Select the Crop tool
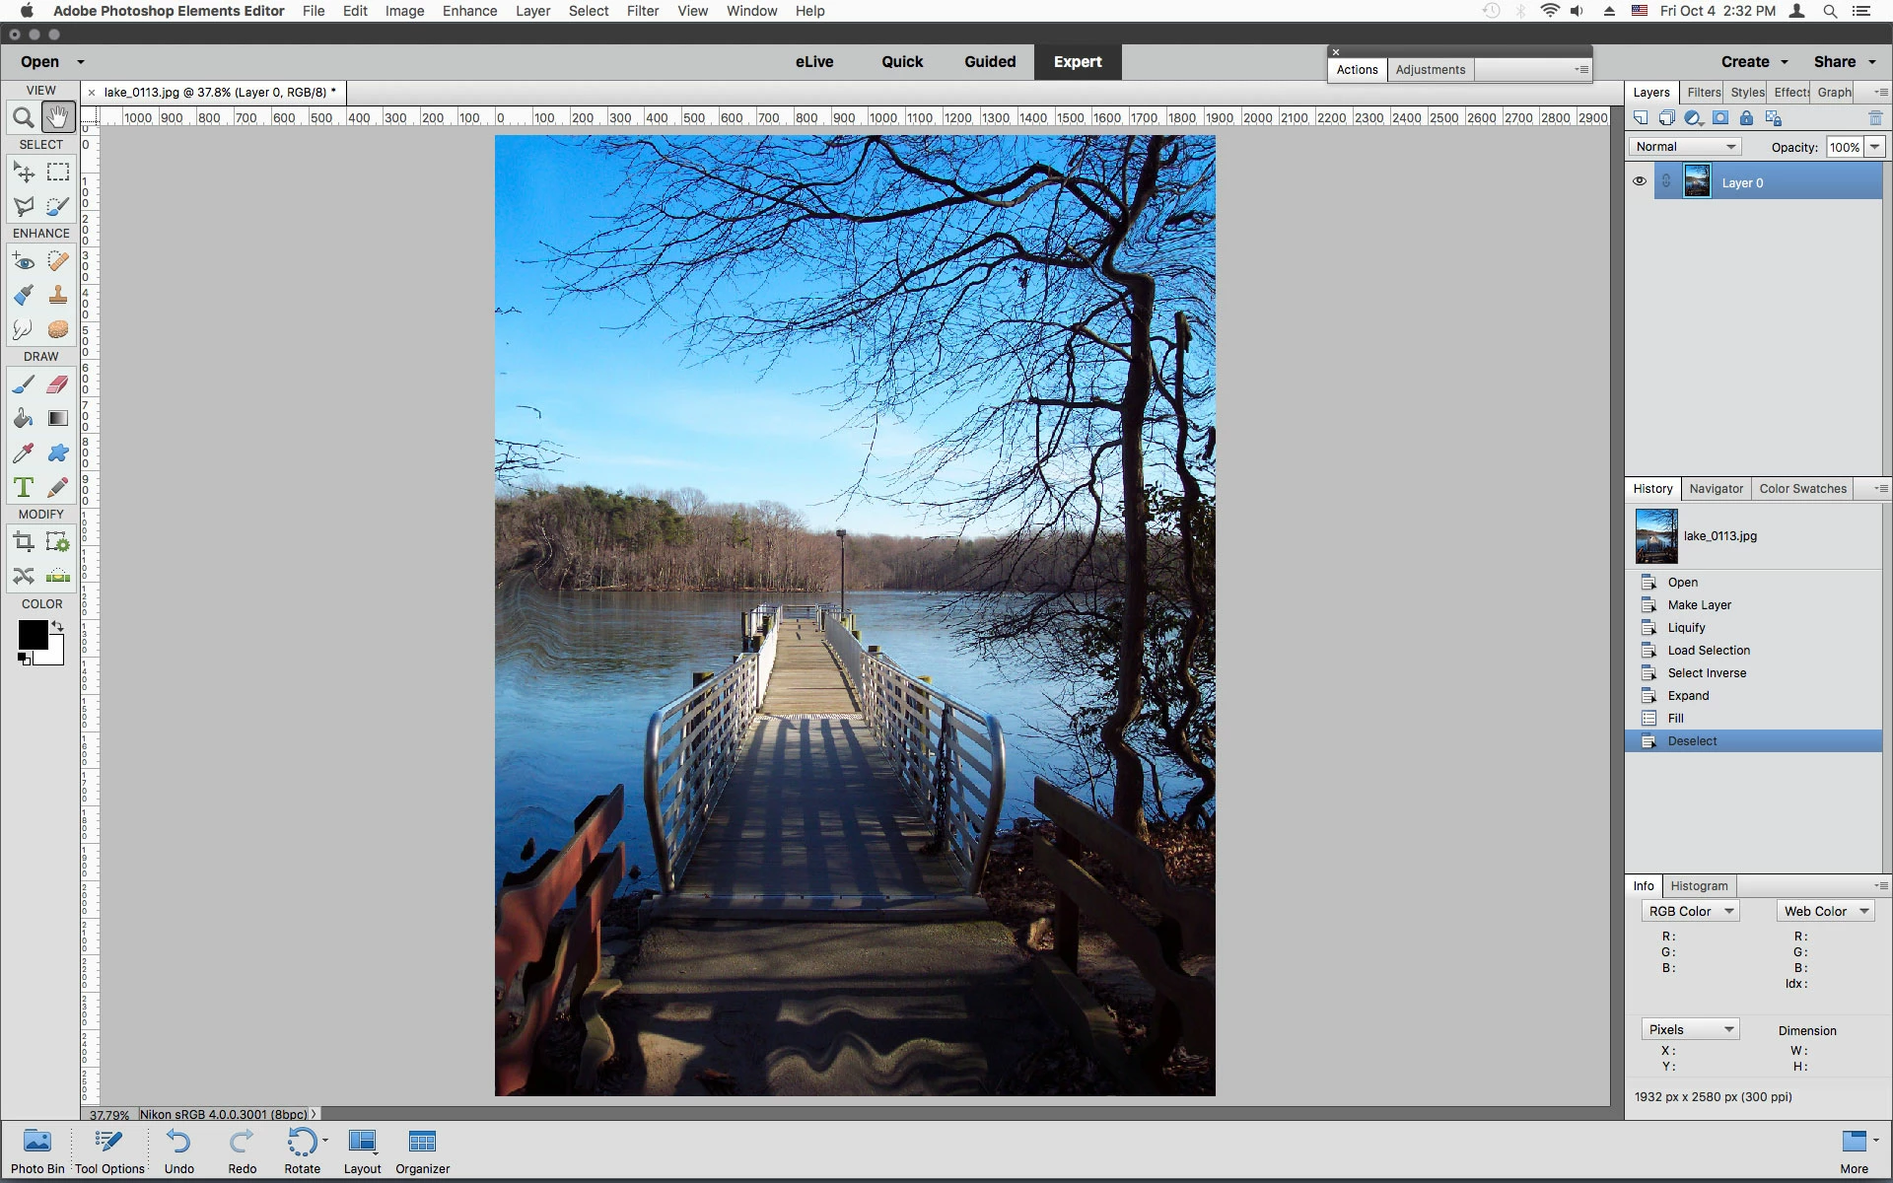Screen dimensions: 1893x1183 [24, 541]
